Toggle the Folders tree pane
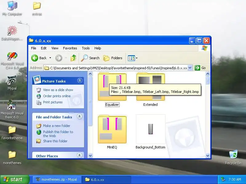 tap(113, 58)
